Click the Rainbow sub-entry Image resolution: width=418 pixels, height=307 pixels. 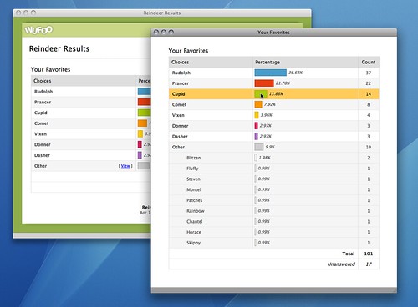coord(196,211)
